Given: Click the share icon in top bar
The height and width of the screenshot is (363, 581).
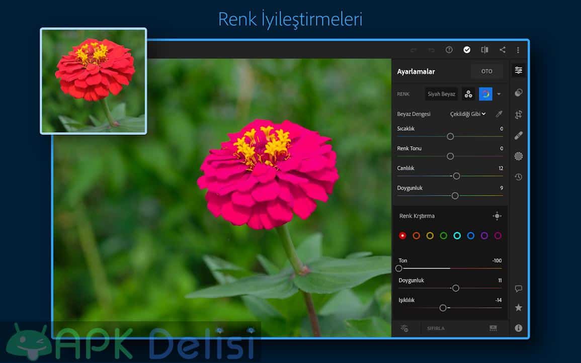Looking at the screenshot, I should click(x=502, y=50).
